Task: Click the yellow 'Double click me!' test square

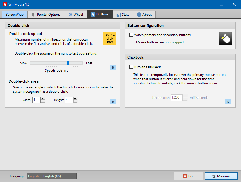Action: point(110,38)
